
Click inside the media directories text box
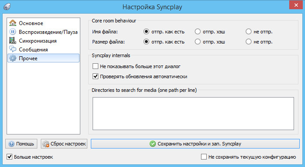(x=193, y=113)
